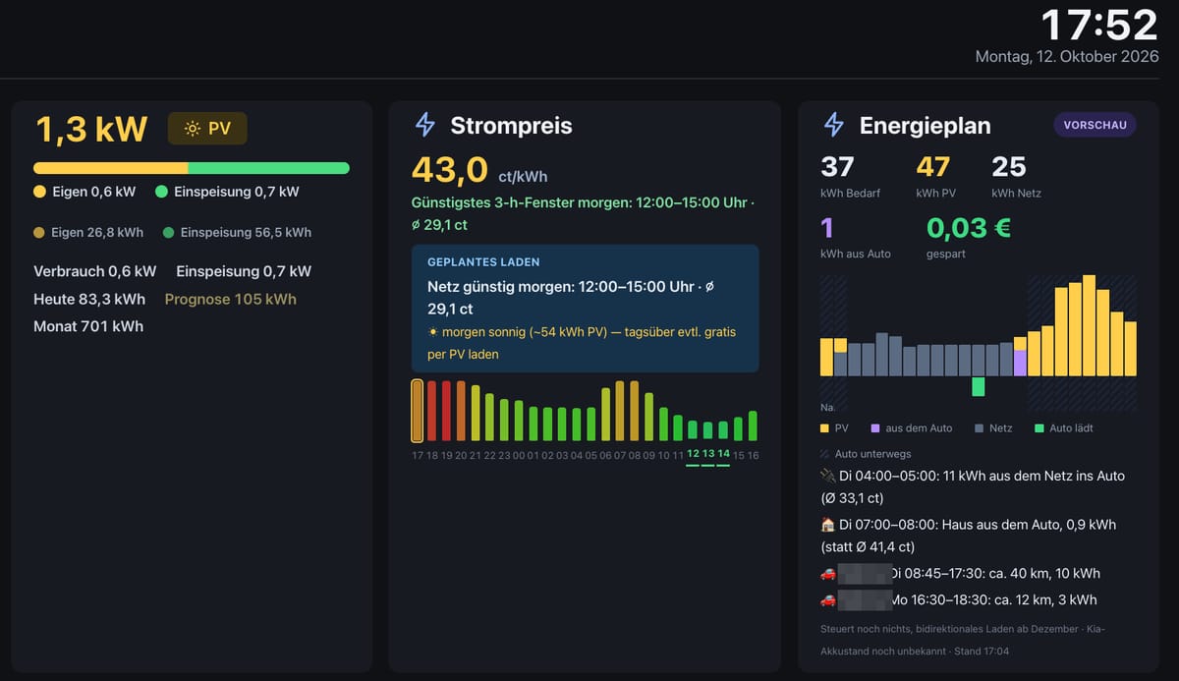
Task: Click the dim yellow dot next to Eigen 26,8 kWh
Action: point(39,233)
